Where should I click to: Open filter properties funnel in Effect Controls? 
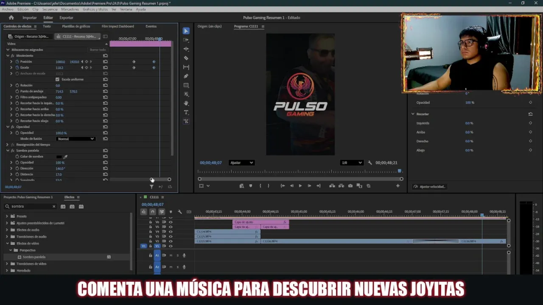click(151, 187)
